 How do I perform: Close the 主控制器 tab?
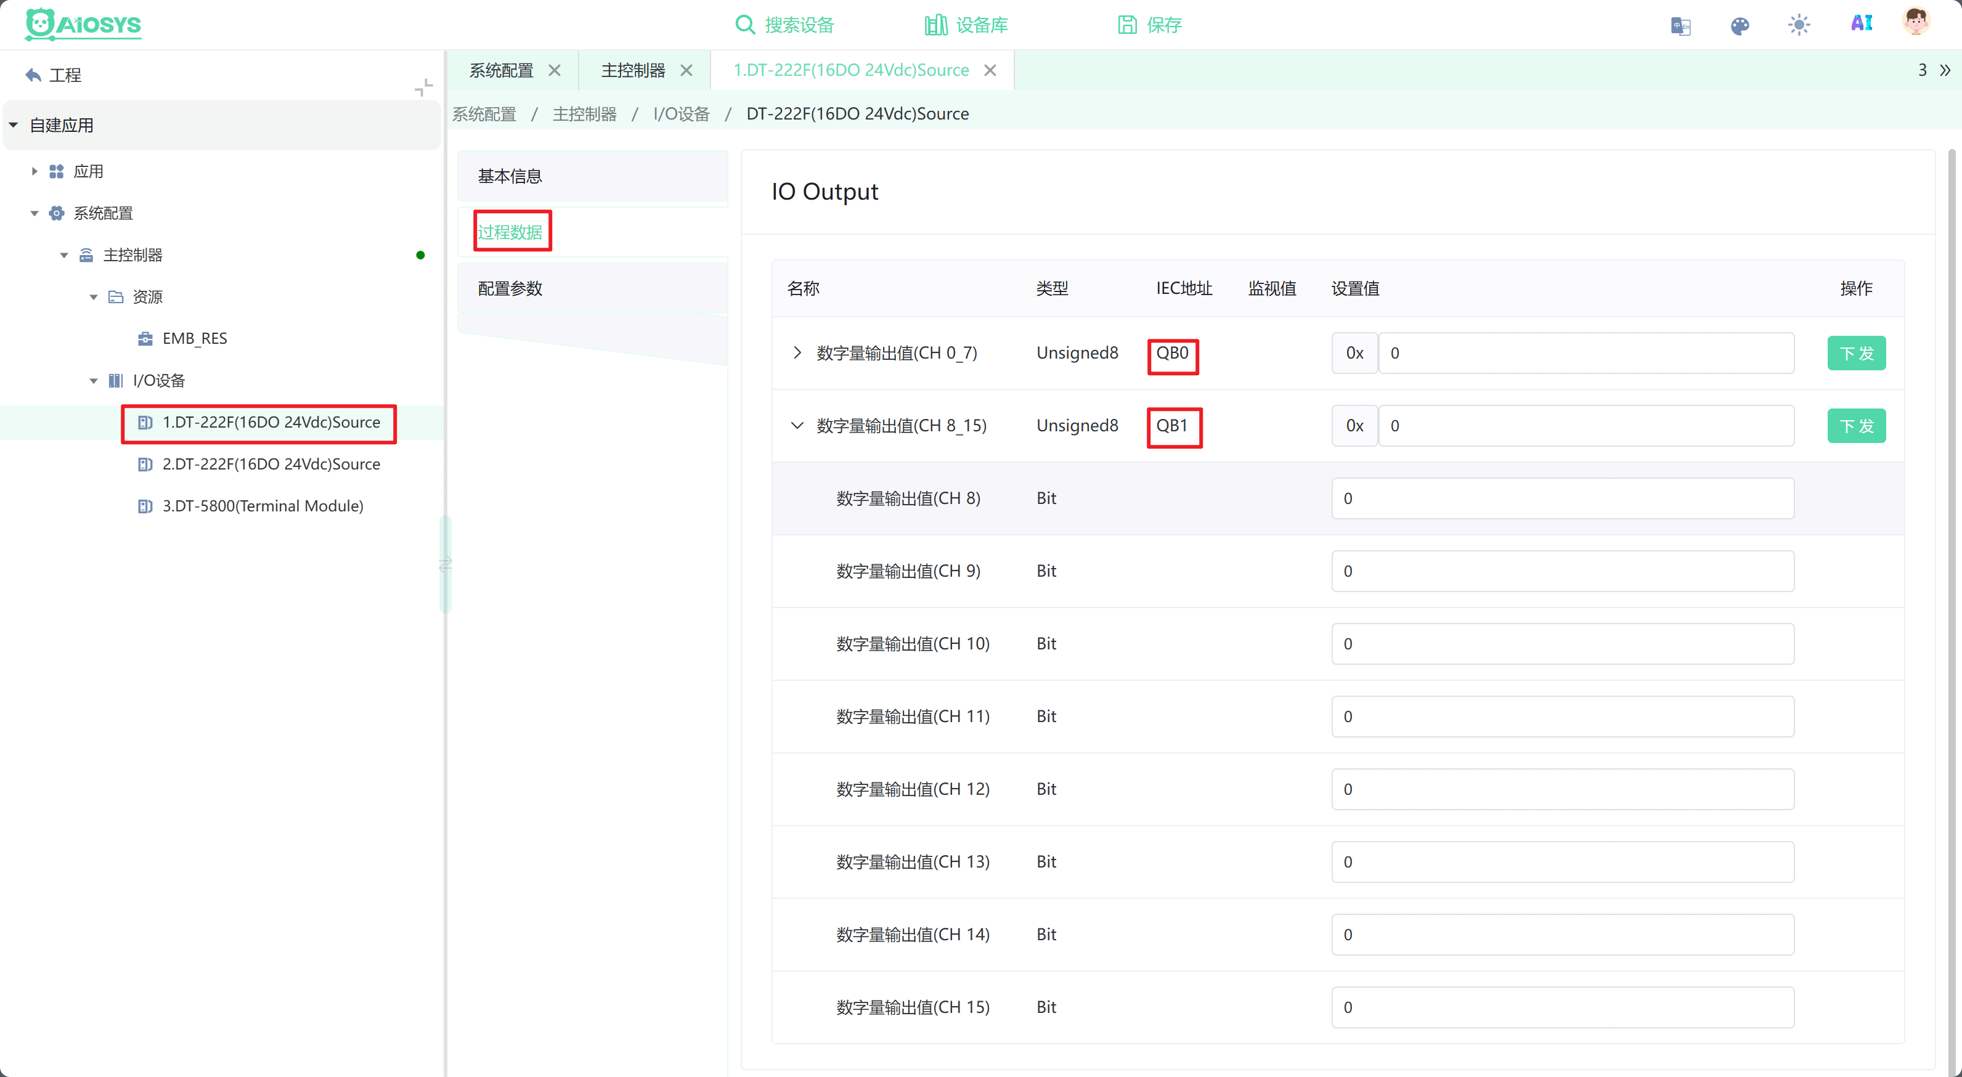coord(686,70)
